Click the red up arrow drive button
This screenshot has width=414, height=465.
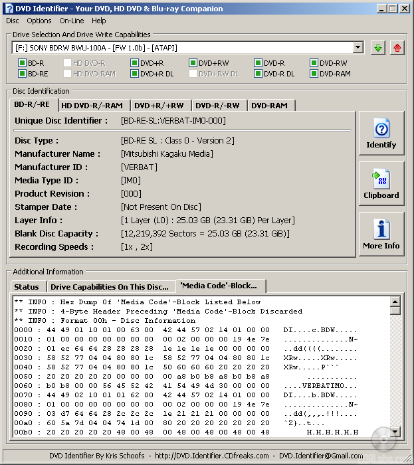tap(397, 48)
